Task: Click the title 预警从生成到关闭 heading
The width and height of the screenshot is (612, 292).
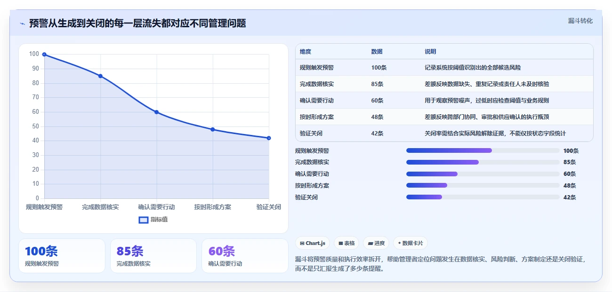Action: [137, 23]
